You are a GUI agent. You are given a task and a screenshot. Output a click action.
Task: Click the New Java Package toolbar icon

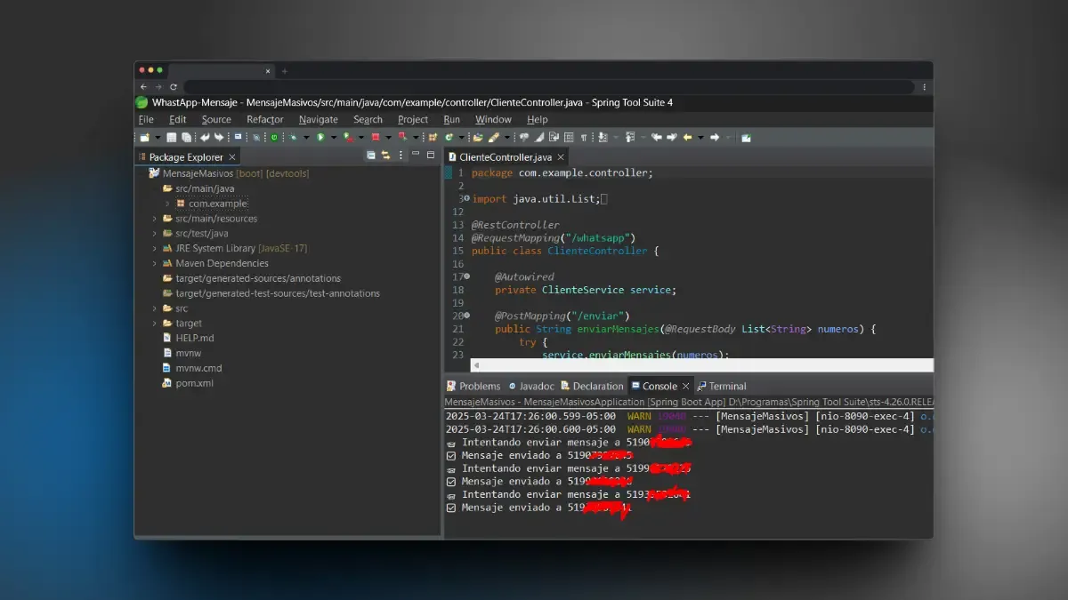point(433,138)
